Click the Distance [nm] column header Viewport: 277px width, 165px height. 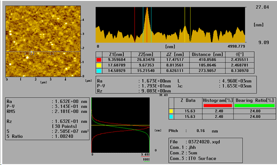[x=207, y=54]
